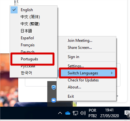Open the taskbar clock showing 19:41
Screen dimensions: 130x121
coord(110,113)
